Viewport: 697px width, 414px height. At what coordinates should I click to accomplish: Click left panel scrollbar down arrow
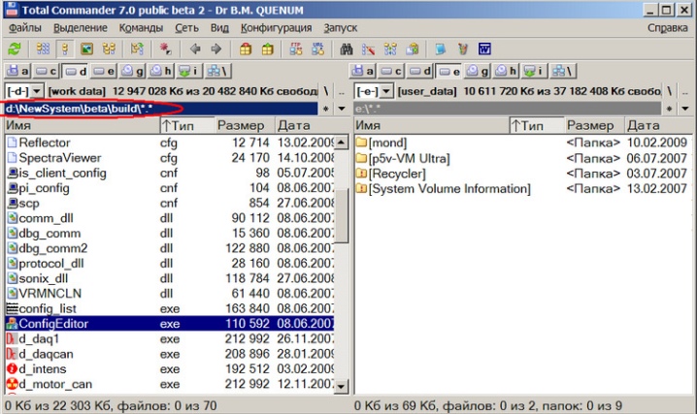(341, 386)
